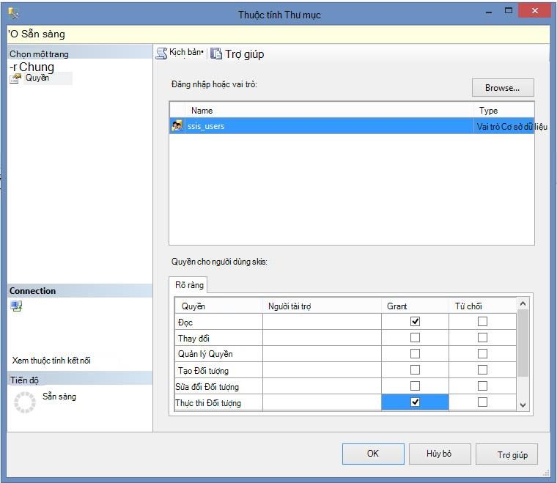Click the Type column header
The height and width of the screenshot is (483, 557).
click(503, 111)
